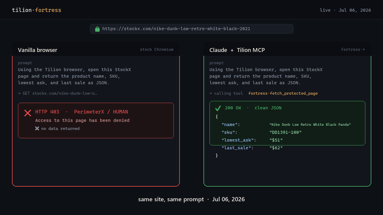Select the Vanilla browser panel title
The image size is (383, 215).
[37, 50]
